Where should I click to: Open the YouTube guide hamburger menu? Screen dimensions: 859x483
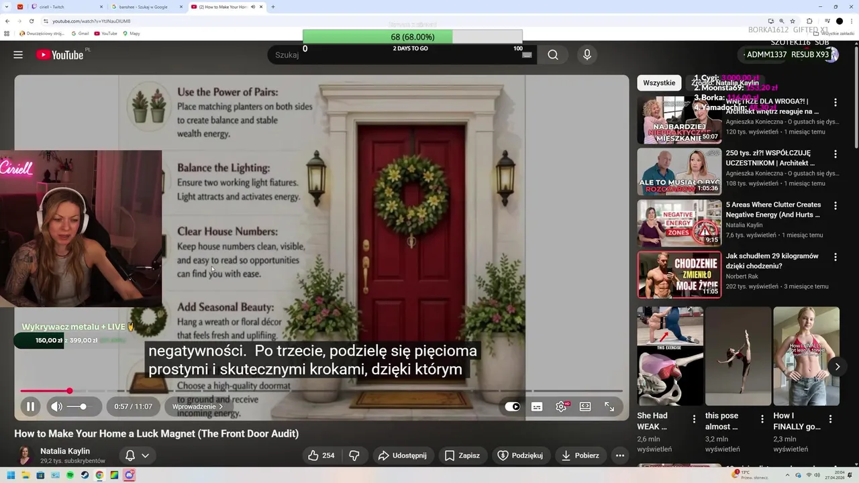pyautogui.click(x=18, y=55)
